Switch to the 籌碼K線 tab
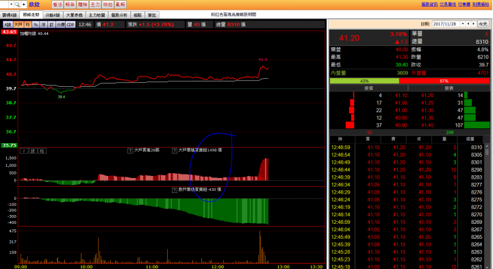The image size is (493, 269). pyautogui.click(x=10, y=15)
